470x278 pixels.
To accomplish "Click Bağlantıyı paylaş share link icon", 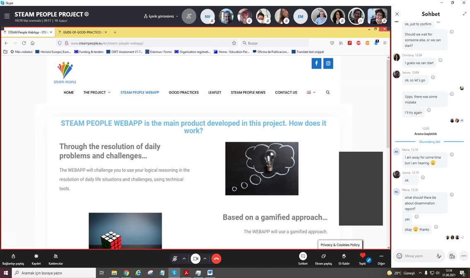I will coord(13,256).
